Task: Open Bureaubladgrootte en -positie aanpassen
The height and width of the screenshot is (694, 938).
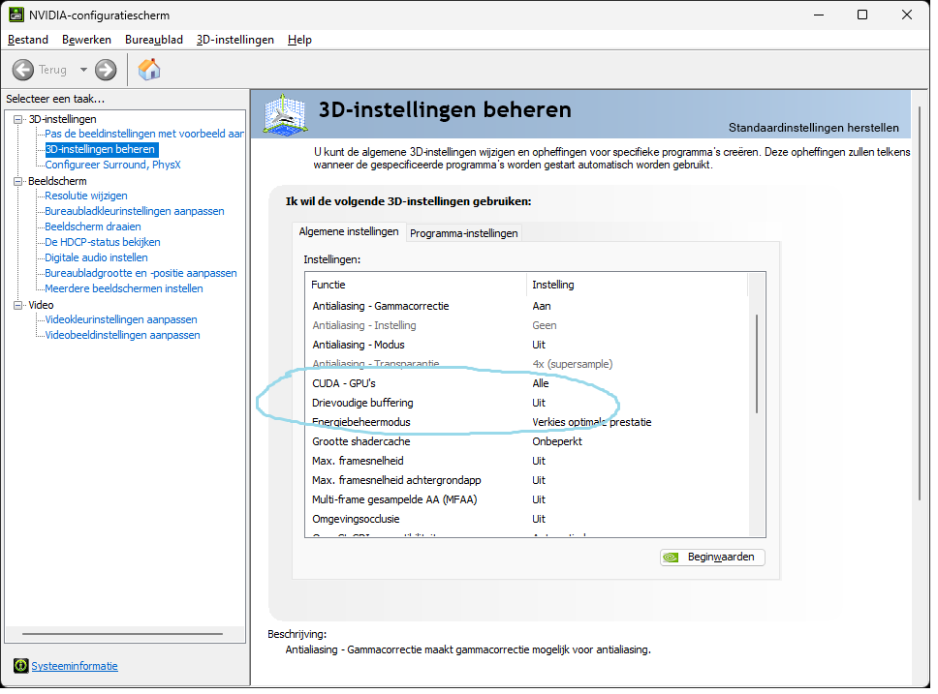Action: [x=141, y=274]
